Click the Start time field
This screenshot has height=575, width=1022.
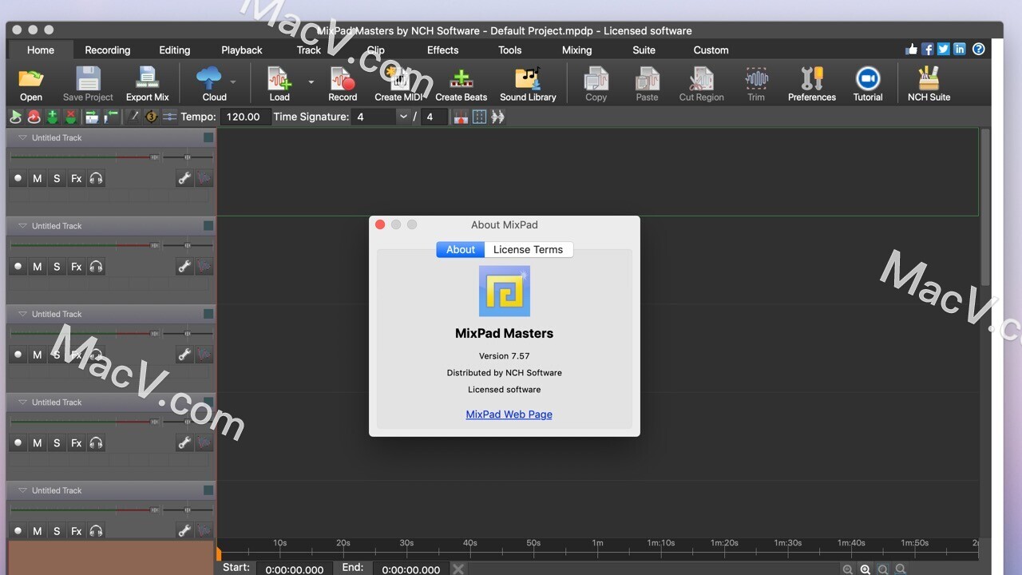(x=295, y=569)
